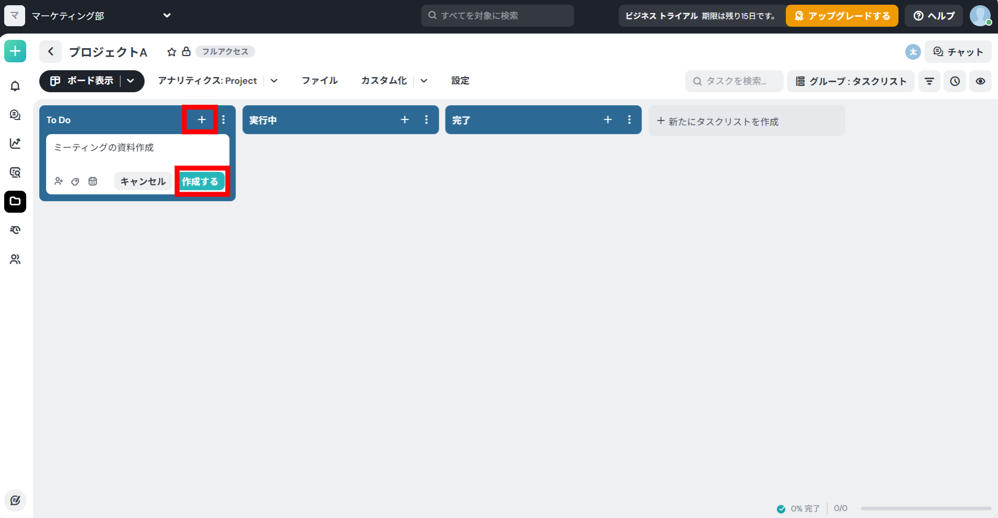Open the due date calendar icon

click(x=93, y=181)
